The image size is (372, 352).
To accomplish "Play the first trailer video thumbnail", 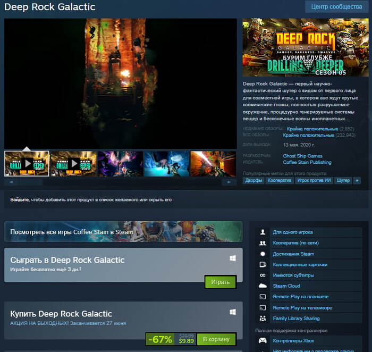I will tap(27, 164).
